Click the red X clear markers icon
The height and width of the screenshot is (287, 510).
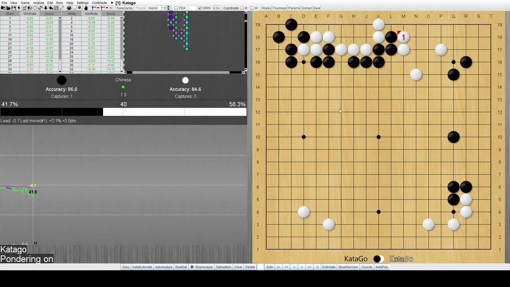111,8
